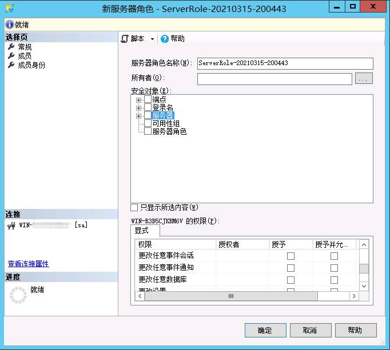This screenshot has width=390, height=350.
Task: Check the 可用性组 checkbox
Action: (148, 123)
